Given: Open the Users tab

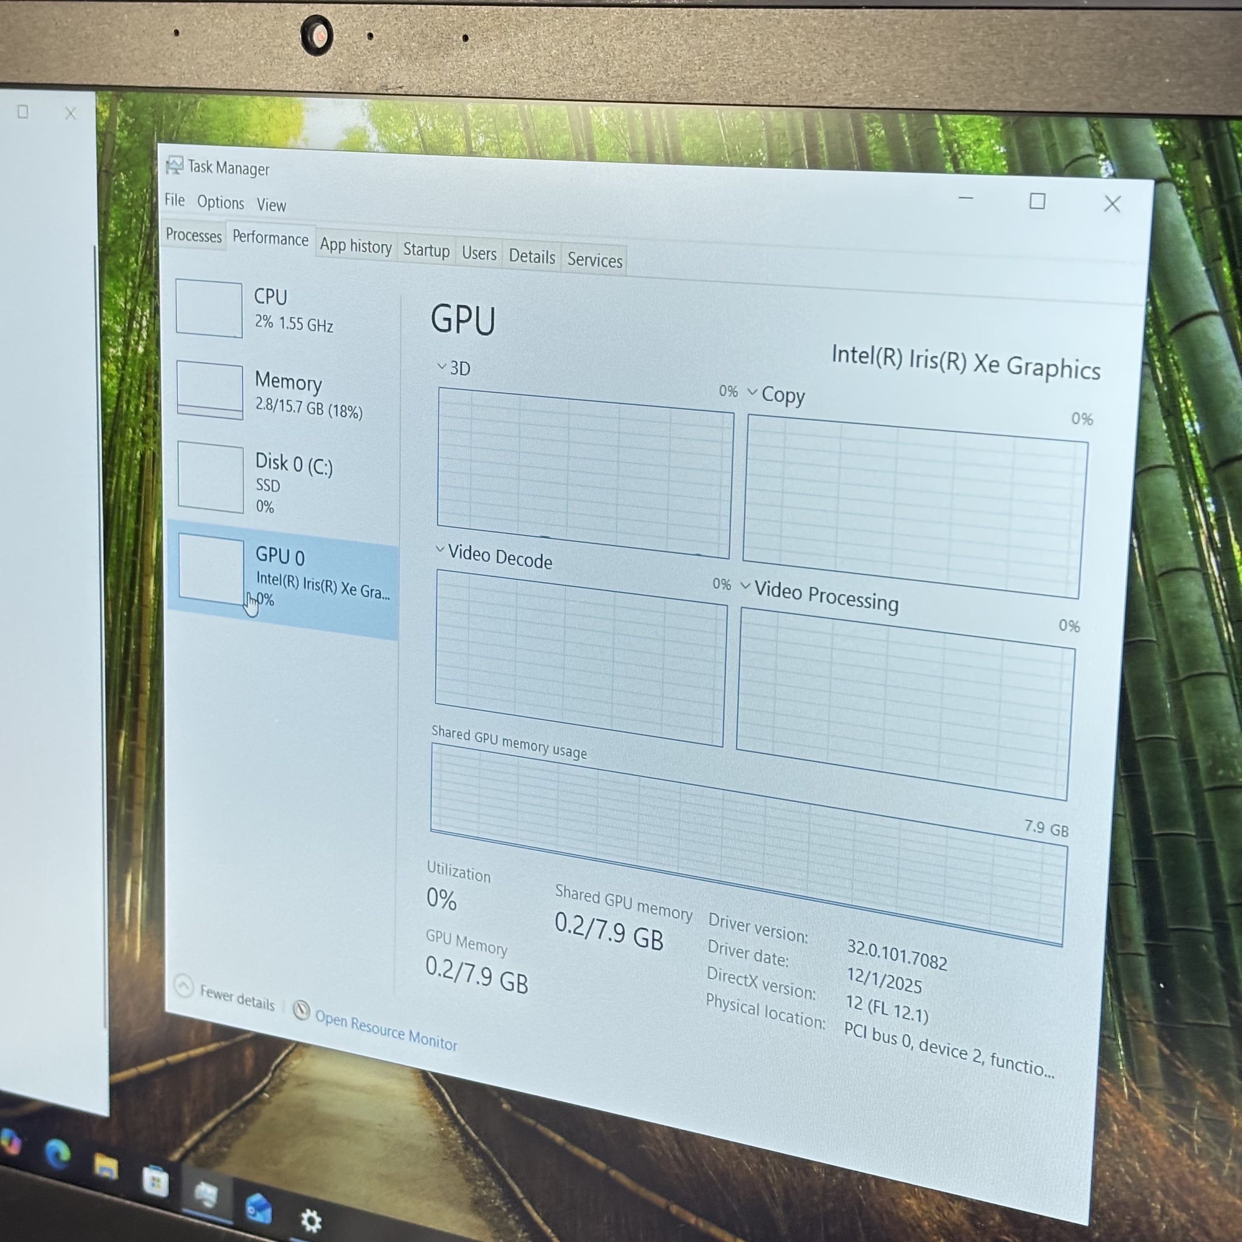Looking at the screenshot, I should (479, 254).
